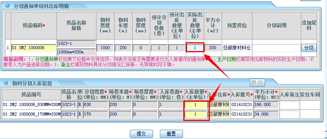Viewport: 327px width, 139px height.
Task: Click the 分切说明 text field
Action: pos(277,48)
